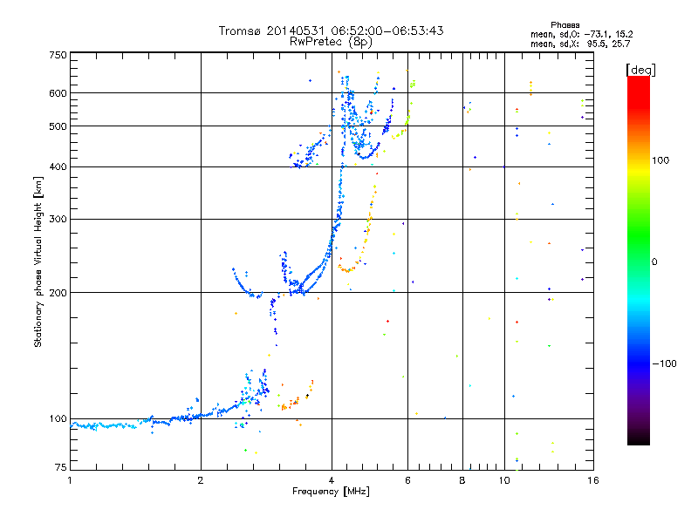Click the y-axis tick label '750'
Screen dimensions: 698x523
[x=58, y=55]
